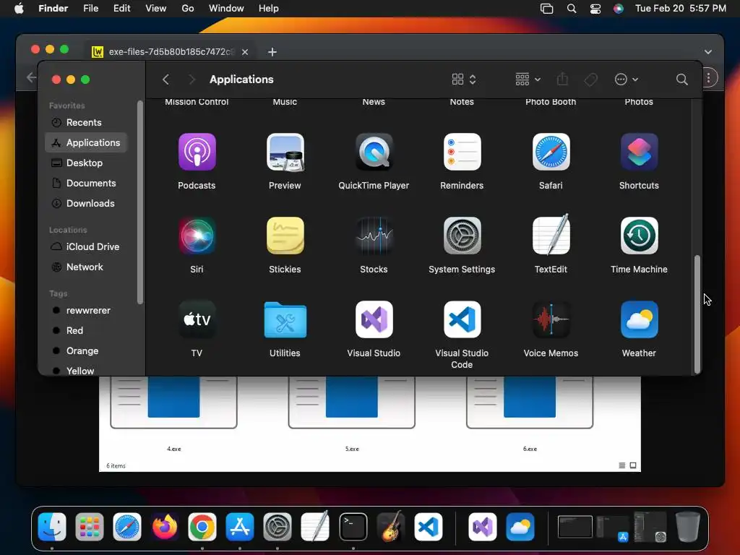
Task: Select the Stickies app icon
Action: 285,236
